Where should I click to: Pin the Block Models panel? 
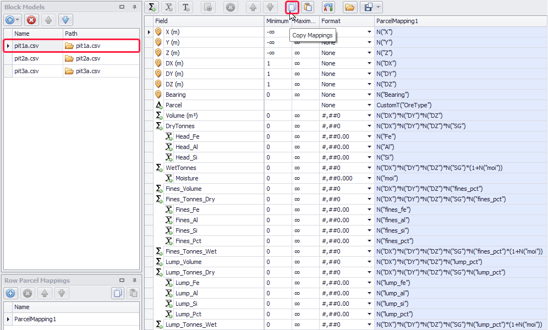[134, 7]
